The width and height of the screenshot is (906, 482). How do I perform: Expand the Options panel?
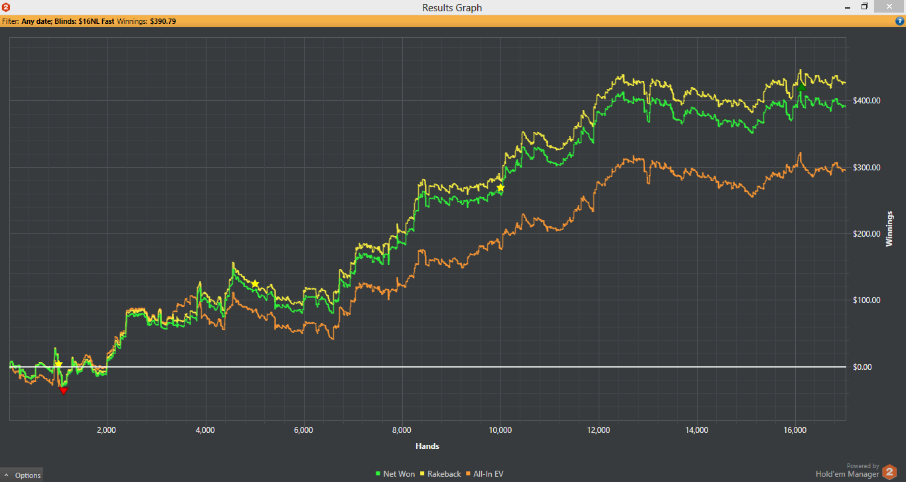[x=23, y=475]
